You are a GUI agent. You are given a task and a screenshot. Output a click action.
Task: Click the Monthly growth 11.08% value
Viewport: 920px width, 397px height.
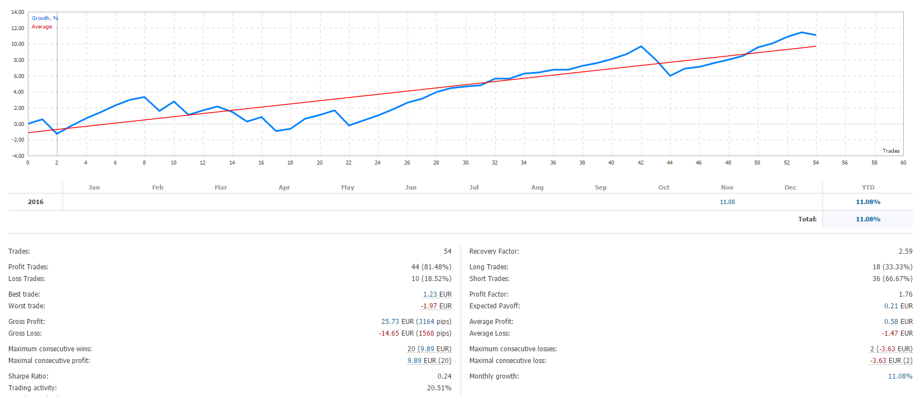(x=900, y=376)
